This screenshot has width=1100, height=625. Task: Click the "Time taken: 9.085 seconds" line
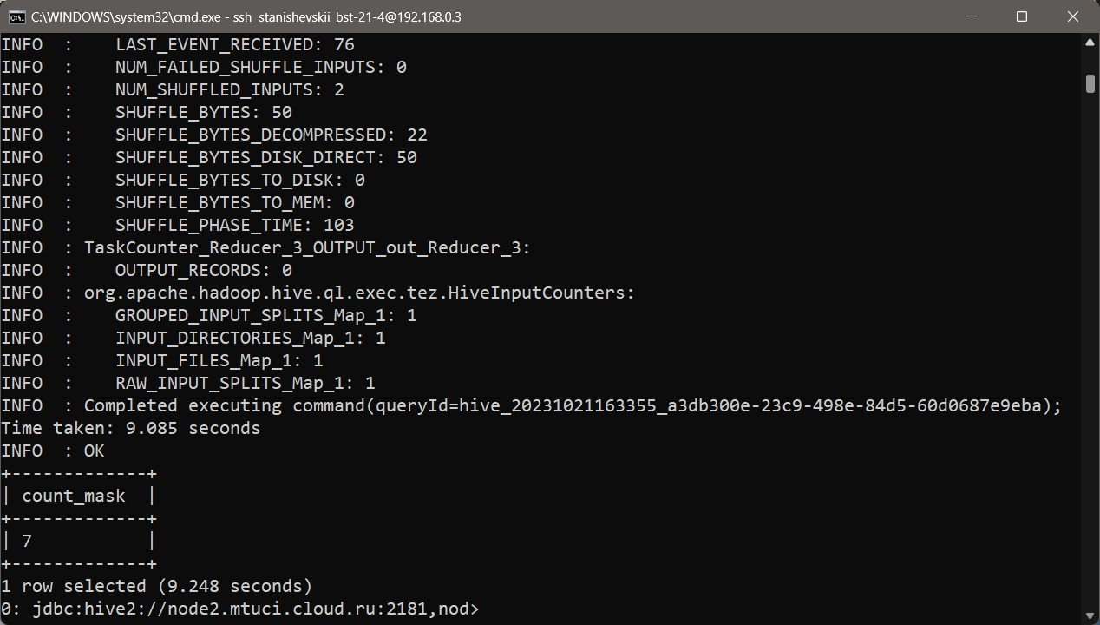[x=131, y=428]
